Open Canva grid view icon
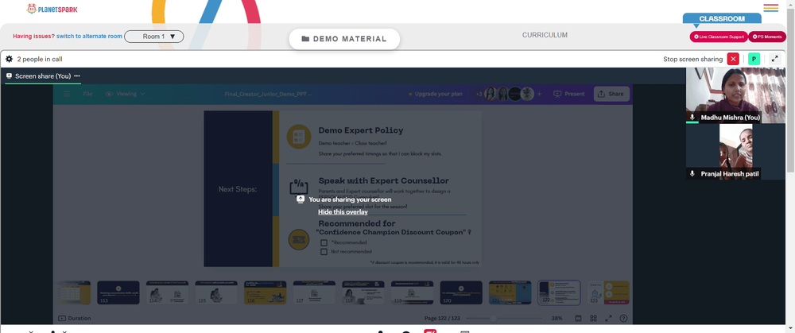The width and height of the screenshot is (795, 333). tap(593, 319)
